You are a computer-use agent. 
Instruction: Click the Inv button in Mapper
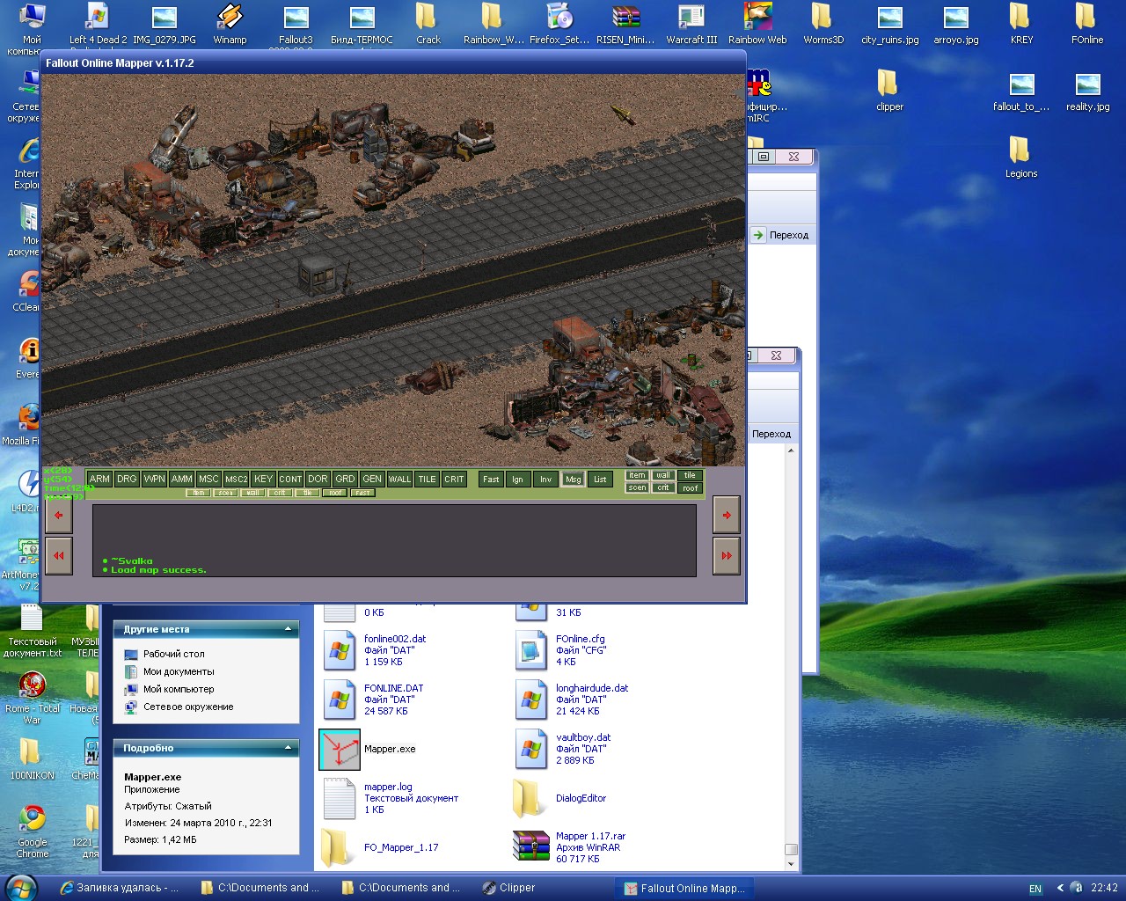545,479
